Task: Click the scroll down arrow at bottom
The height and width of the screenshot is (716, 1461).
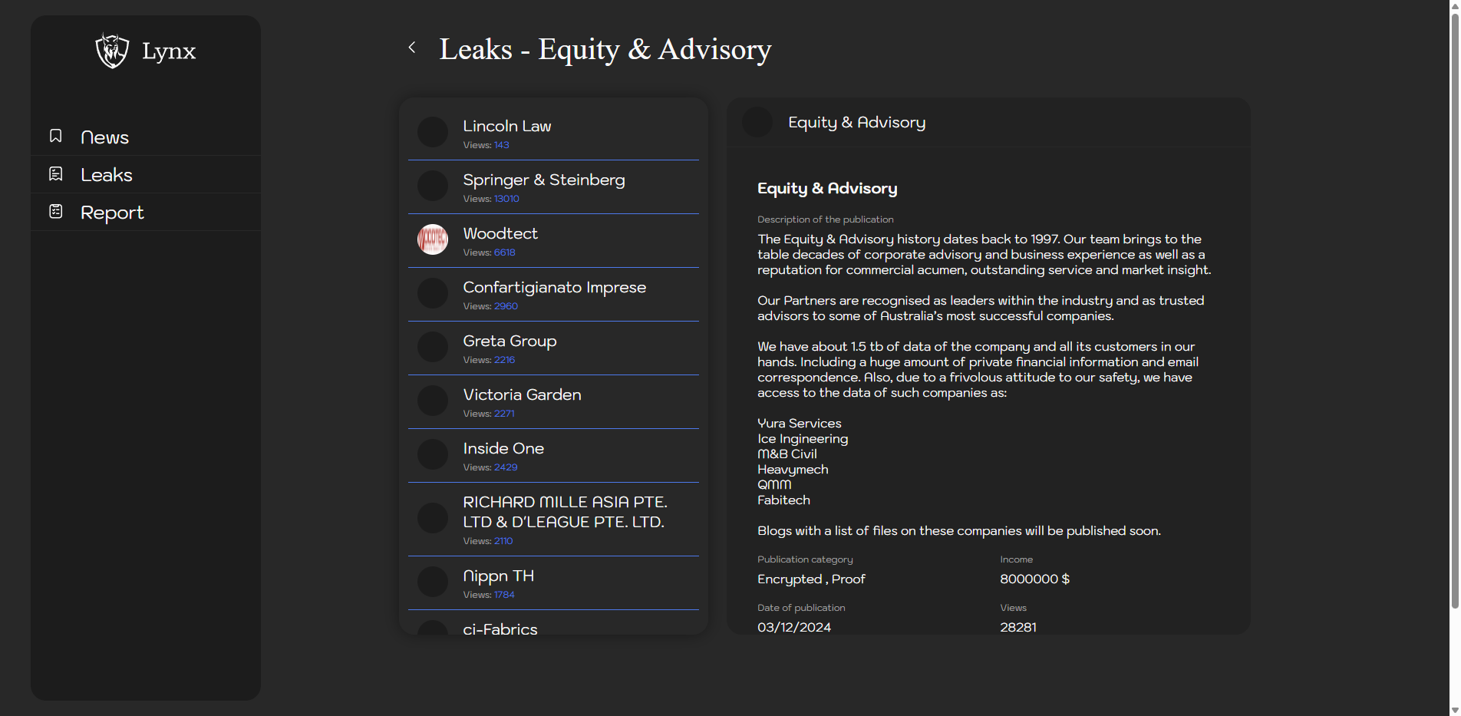Action: (1454, 710)
